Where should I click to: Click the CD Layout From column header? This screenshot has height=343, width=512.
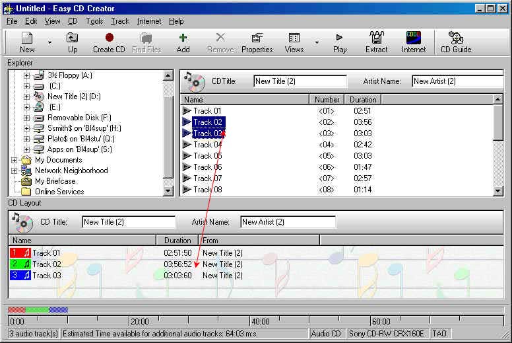click(259, 241)
